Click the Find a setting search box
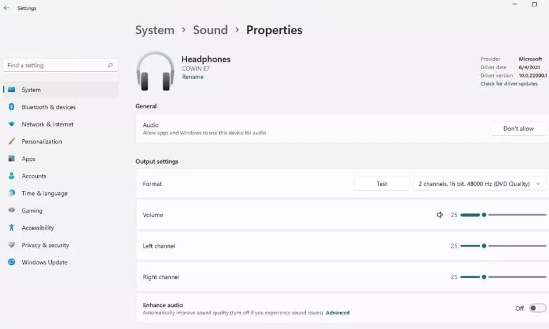This screenshot has height=329, width=549. (x=55, y=65)
